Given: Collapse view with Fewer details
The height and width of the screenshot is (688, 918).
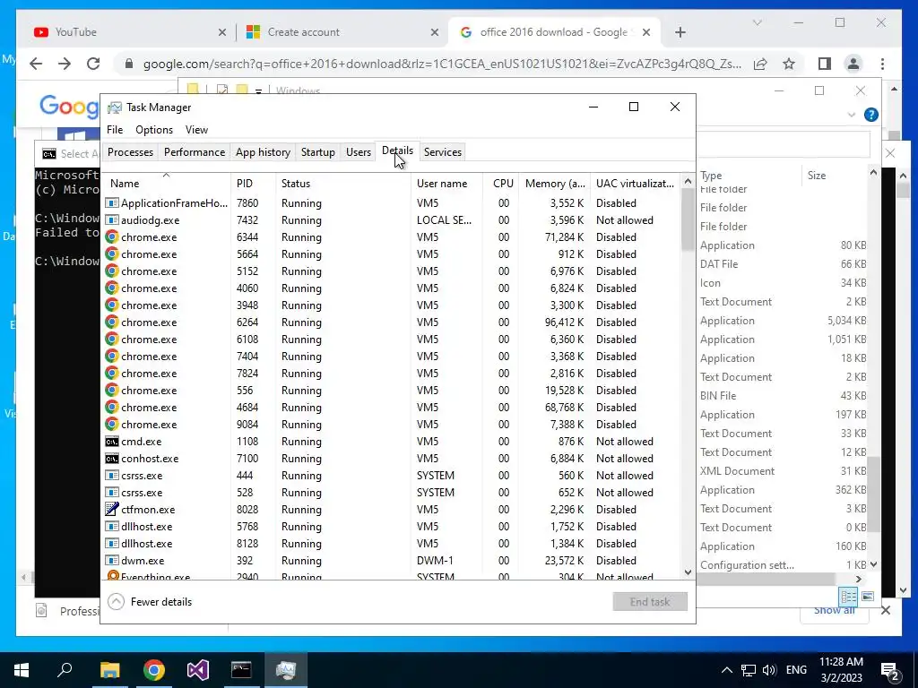Looking at the screenshot, I should [151, 601].
